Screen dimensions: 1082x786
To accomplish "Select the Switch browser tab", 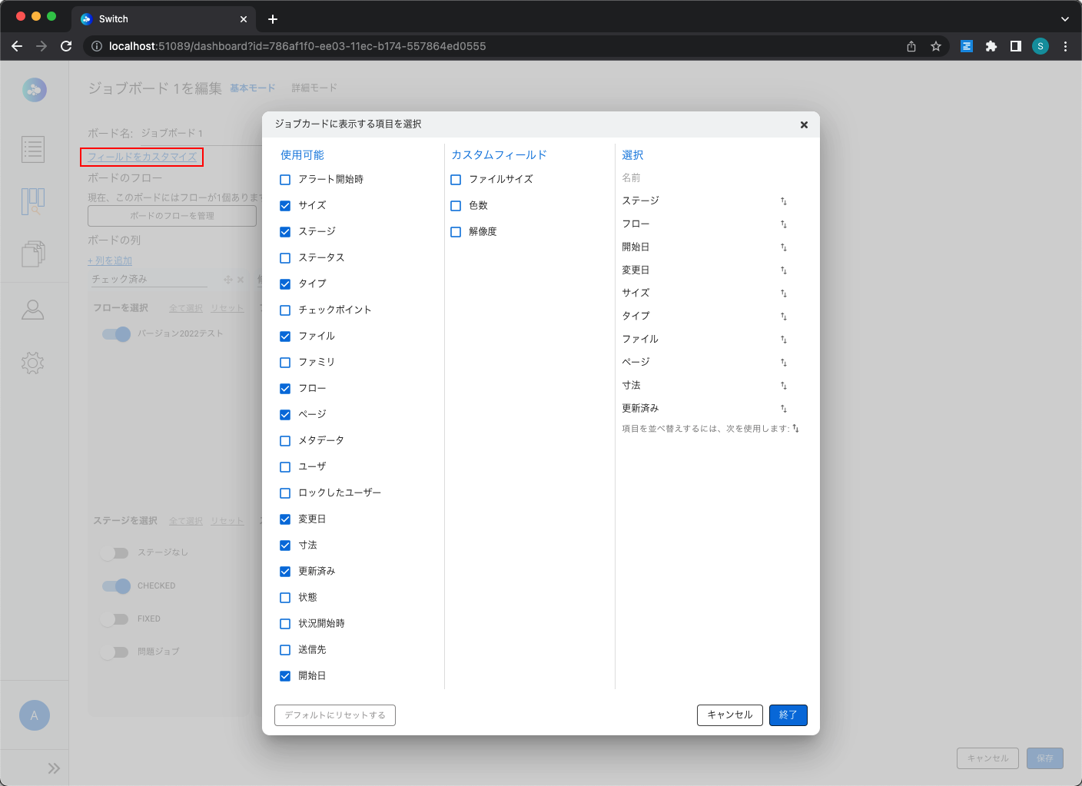I will coord(164,19).
